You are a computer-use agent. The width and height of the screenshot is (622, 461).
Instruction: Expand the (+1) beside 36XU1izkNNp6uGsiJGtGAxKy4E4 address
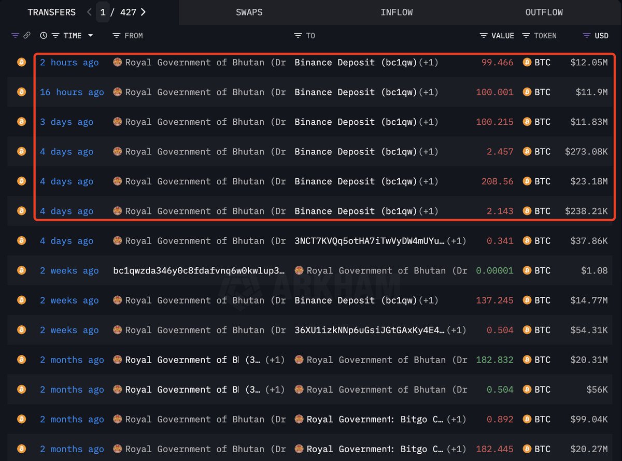pyautogui.click(x=456, y=330)
